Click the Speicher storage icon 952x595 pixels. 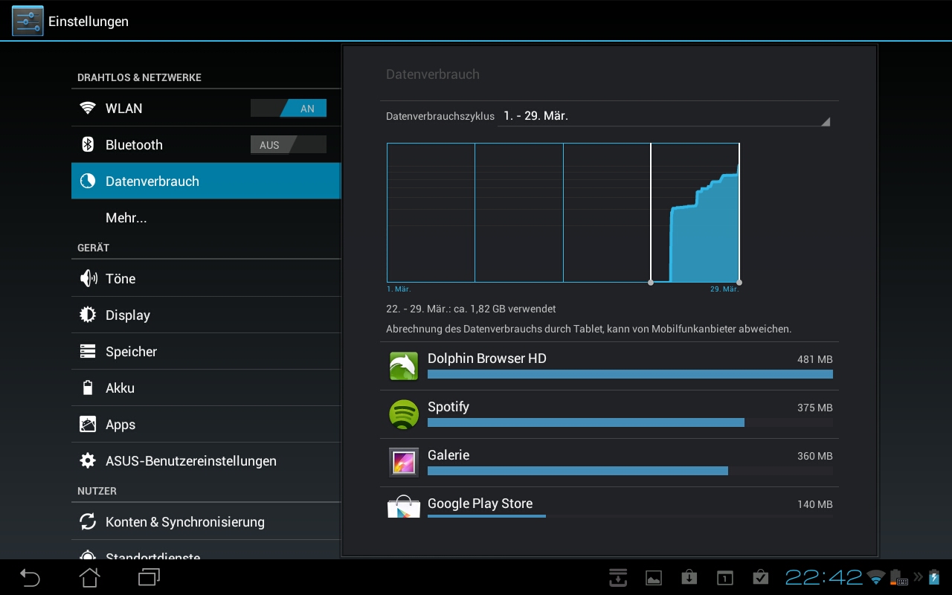coord(88,351)
